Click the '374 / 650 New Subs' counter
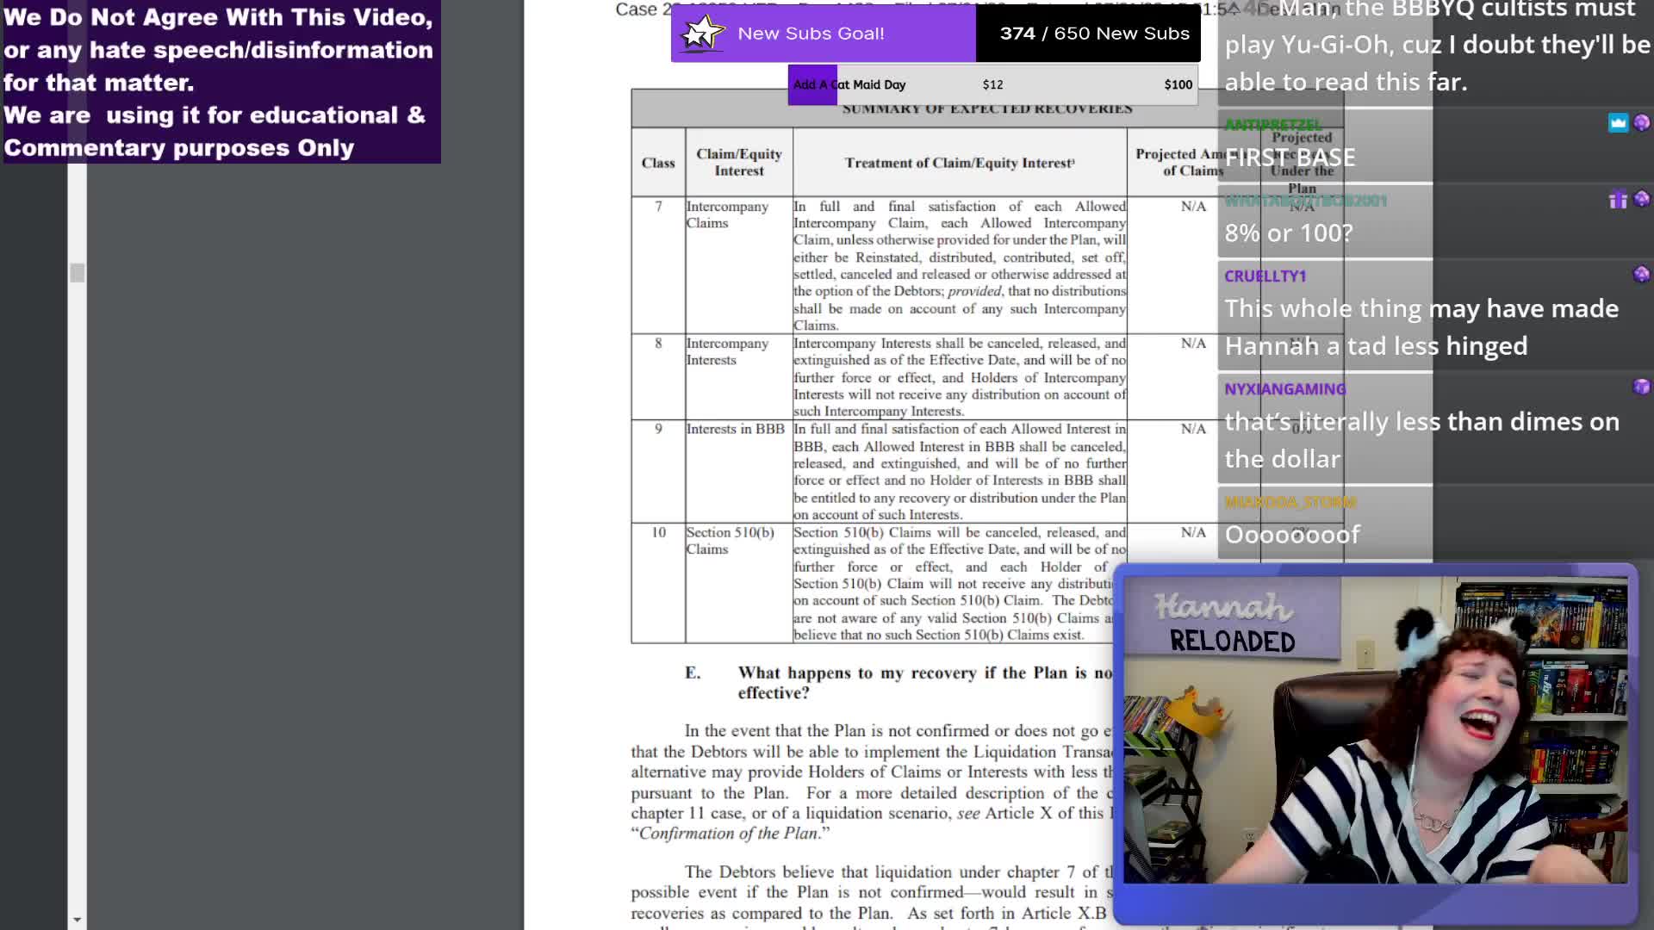The image size is (1654, 930). click(1094, 34)
